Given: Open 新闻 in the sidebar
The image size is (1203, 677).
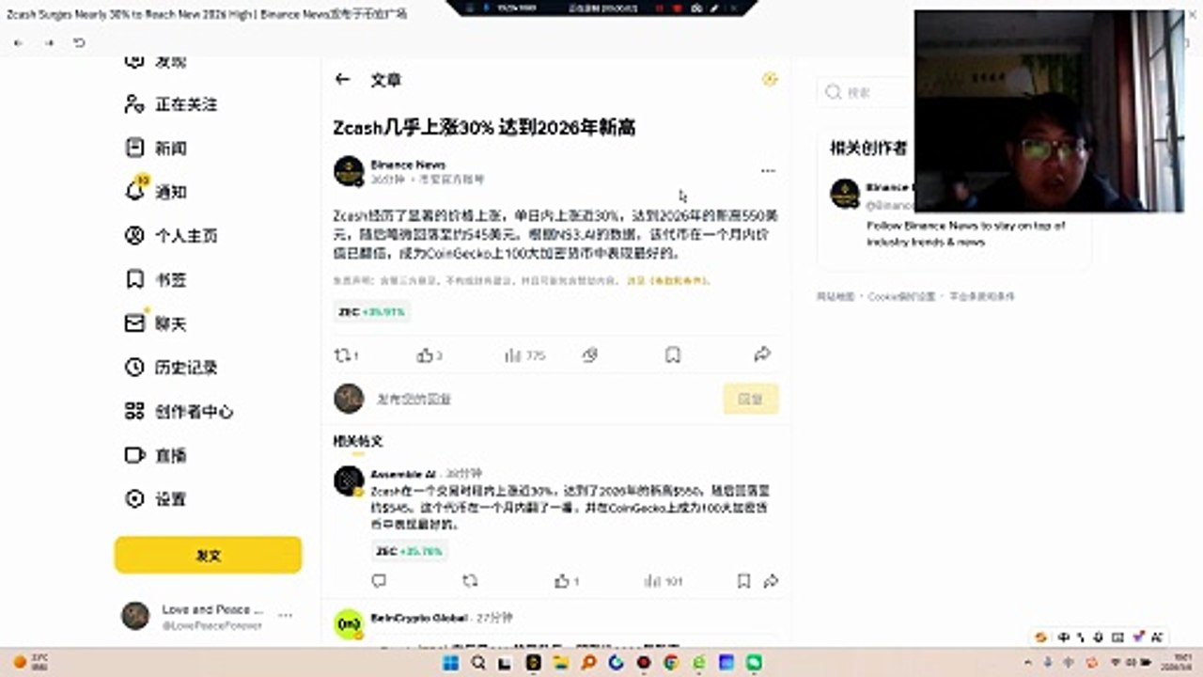Looking at the screenshot, I should click(156, 148).
